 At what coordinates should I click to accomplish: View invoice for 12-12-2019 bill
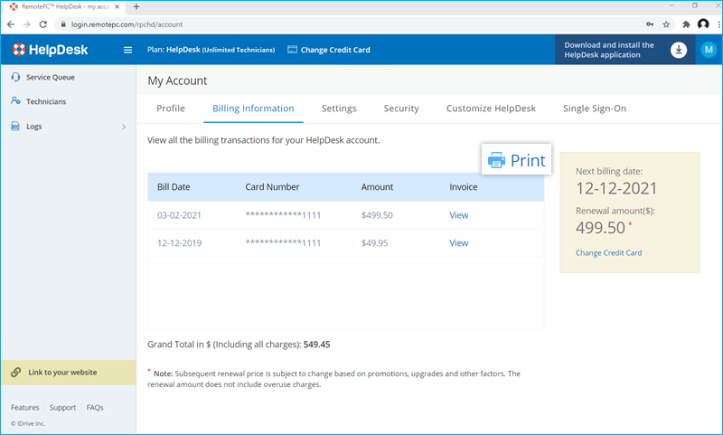[x=458, y=243]
